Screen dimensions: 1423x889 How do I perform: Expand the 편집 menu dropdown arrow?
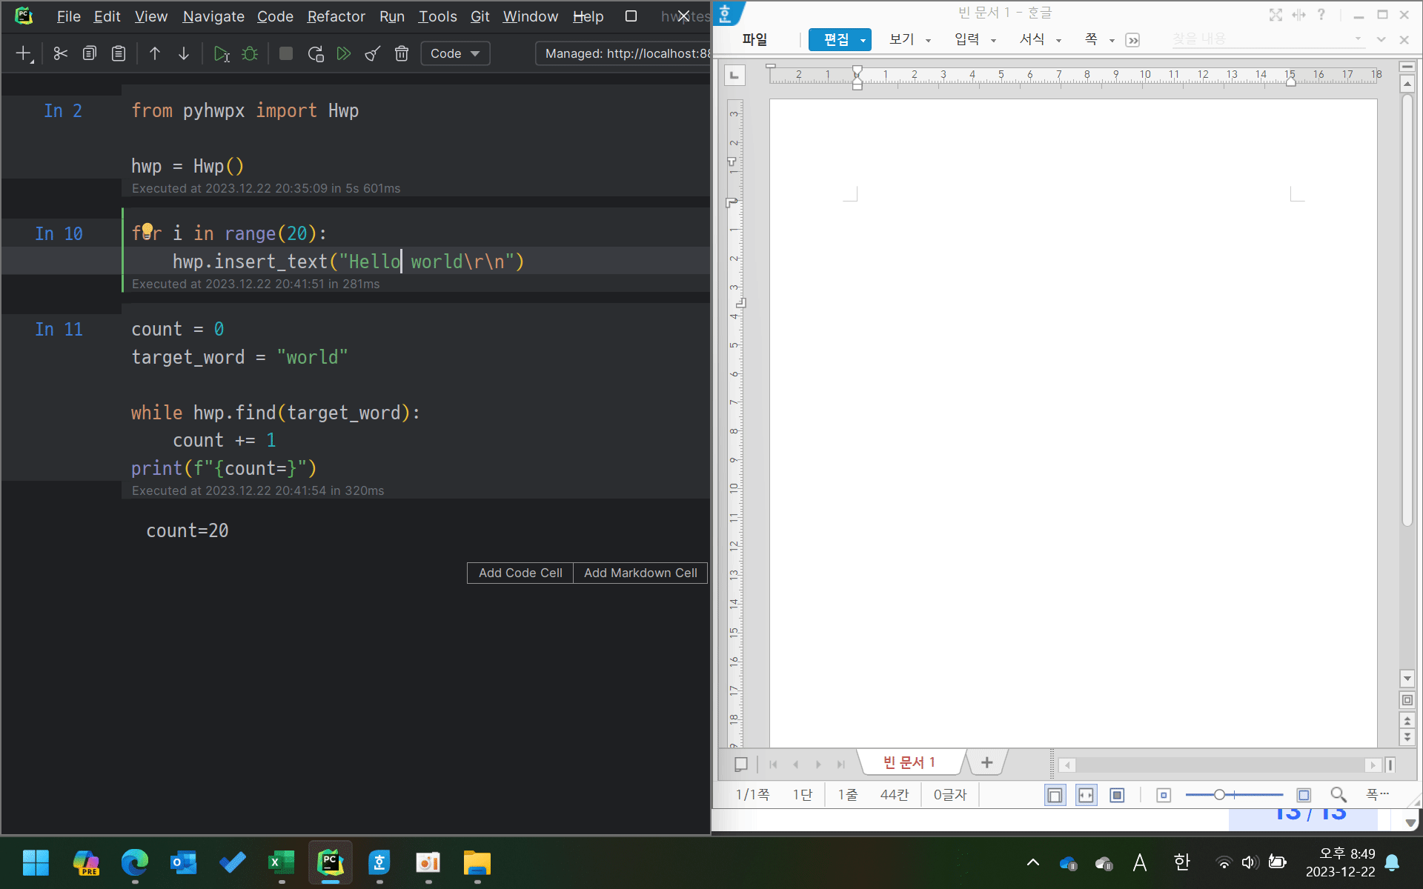863,41
